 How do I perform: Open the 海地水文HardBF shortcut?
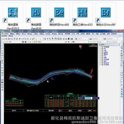point(106,15)
